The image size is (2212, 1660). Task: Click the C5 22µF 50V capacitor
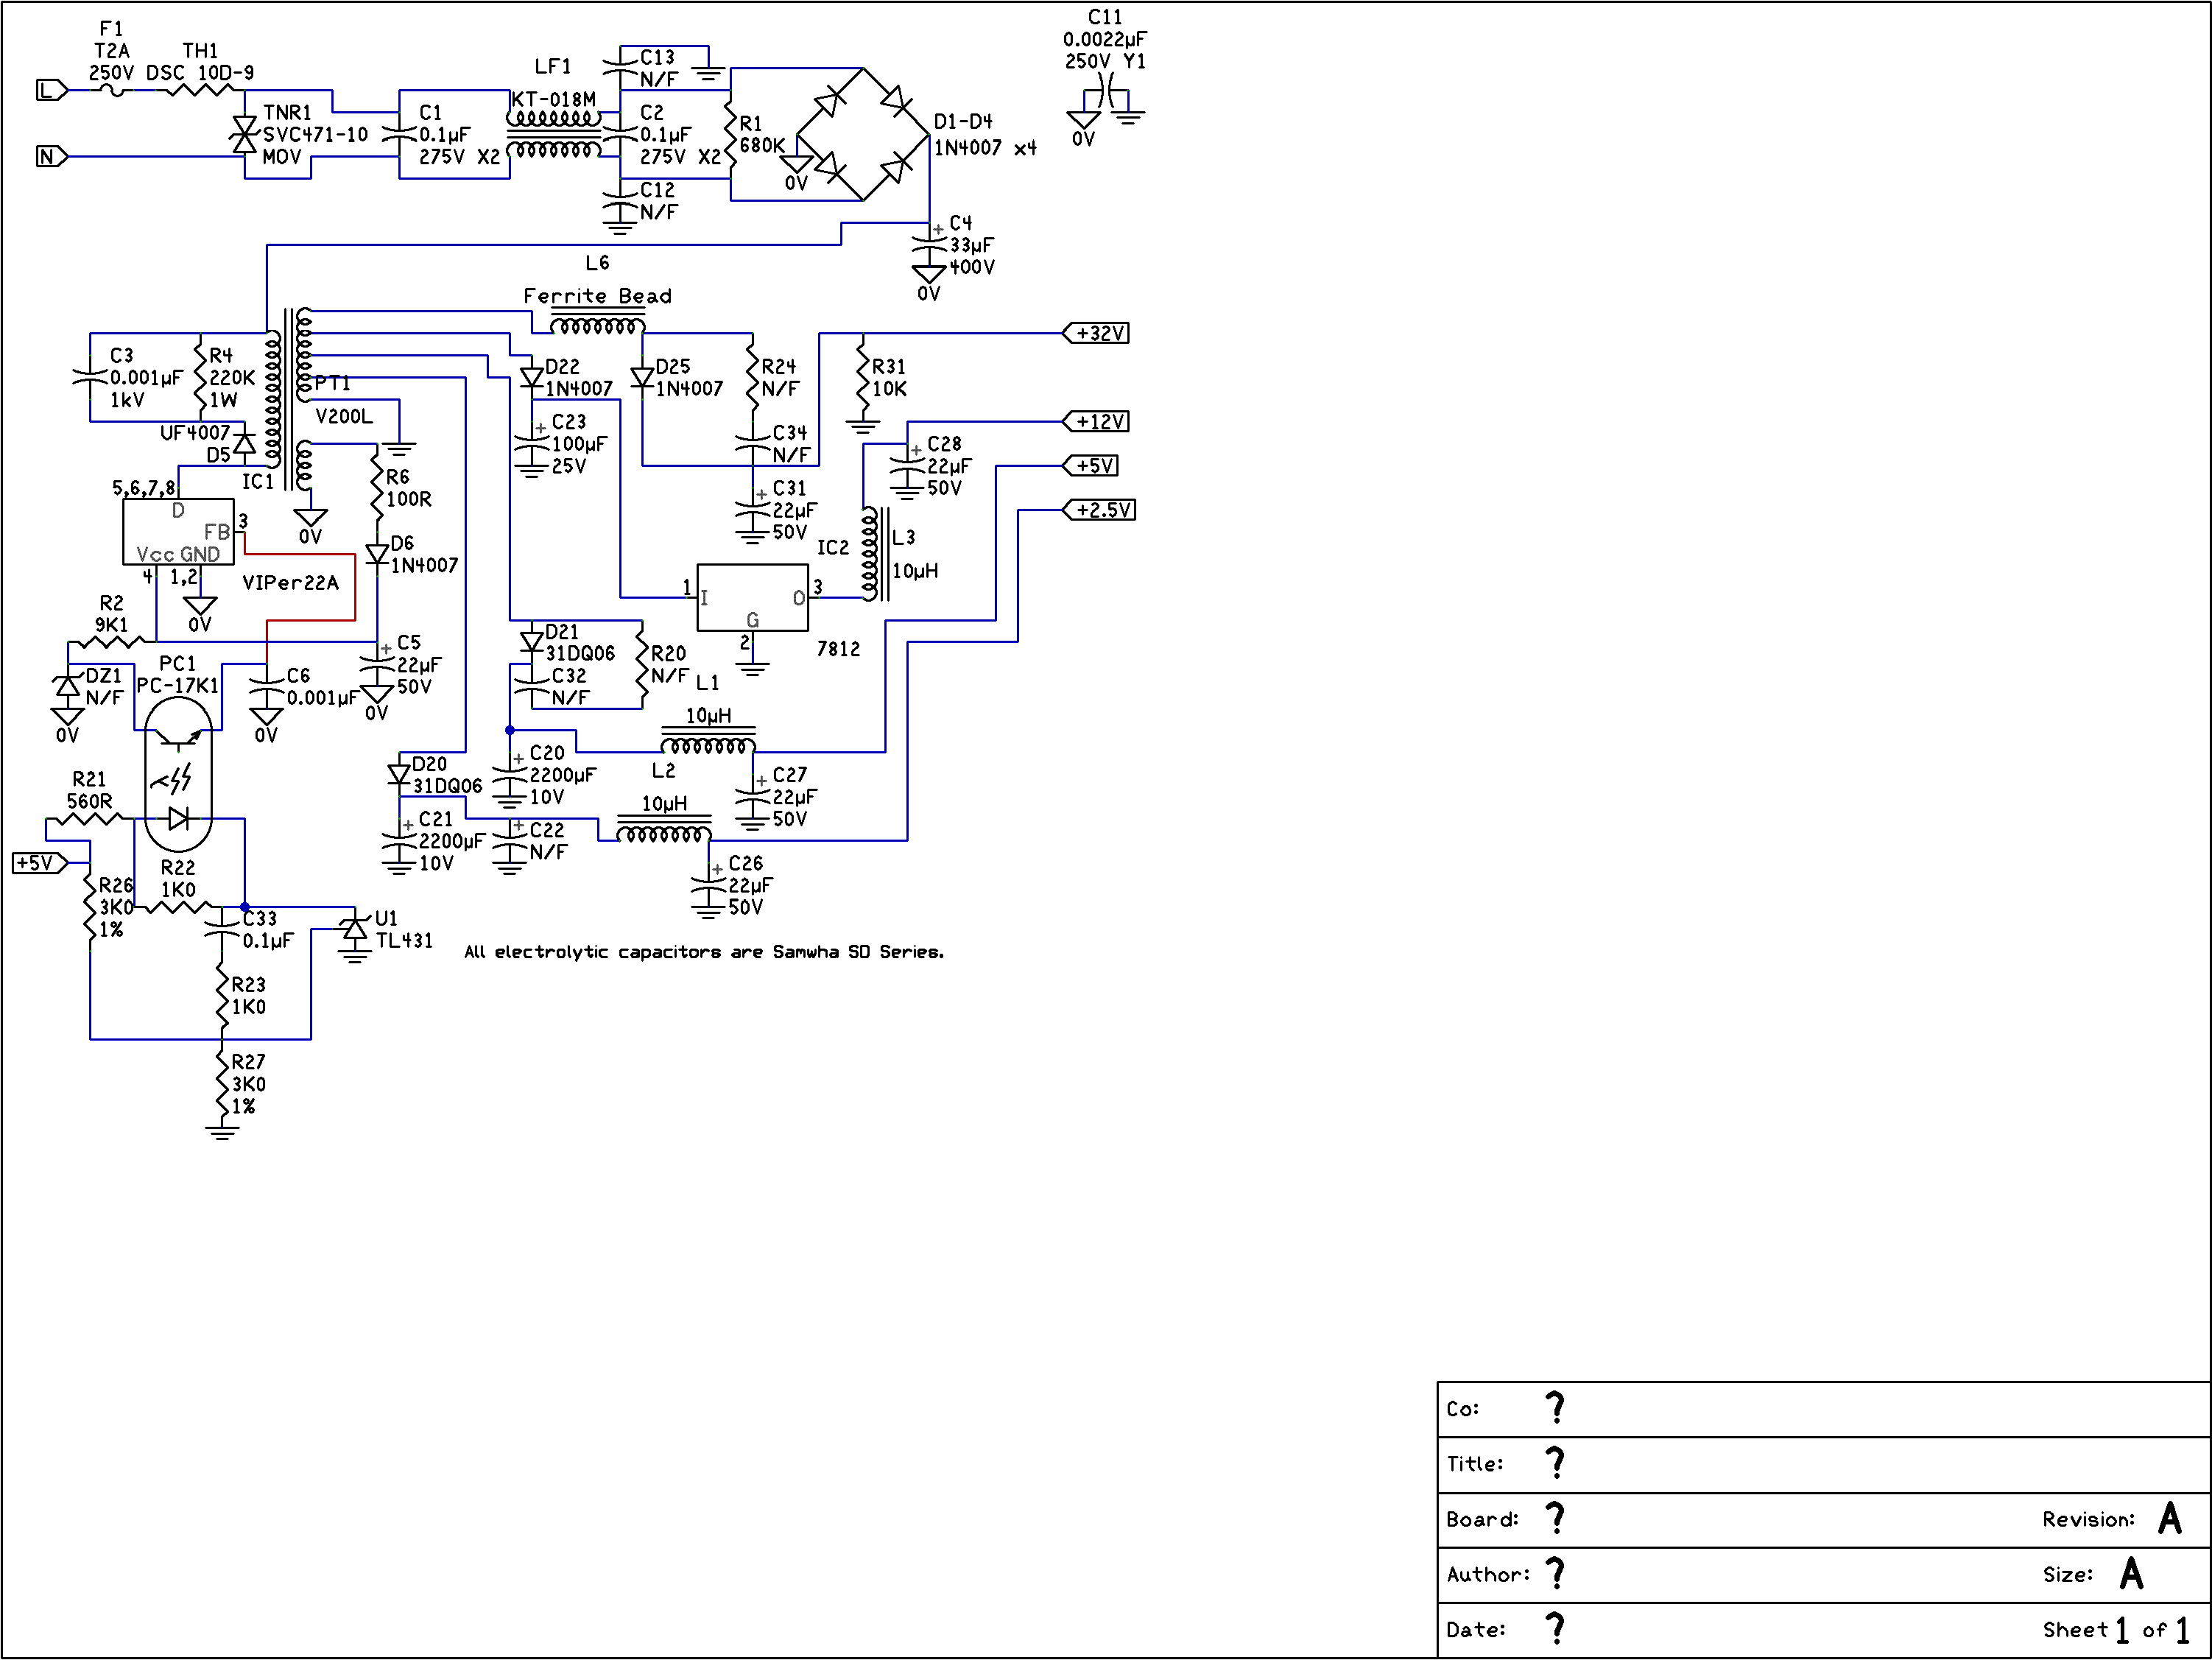click(377, 664)
